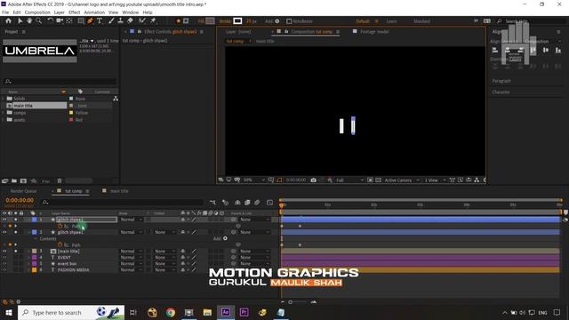This screenshot has height=320, width=569.
Task: Select the Rectangle shape tool
Action: [x=81, y=21]
